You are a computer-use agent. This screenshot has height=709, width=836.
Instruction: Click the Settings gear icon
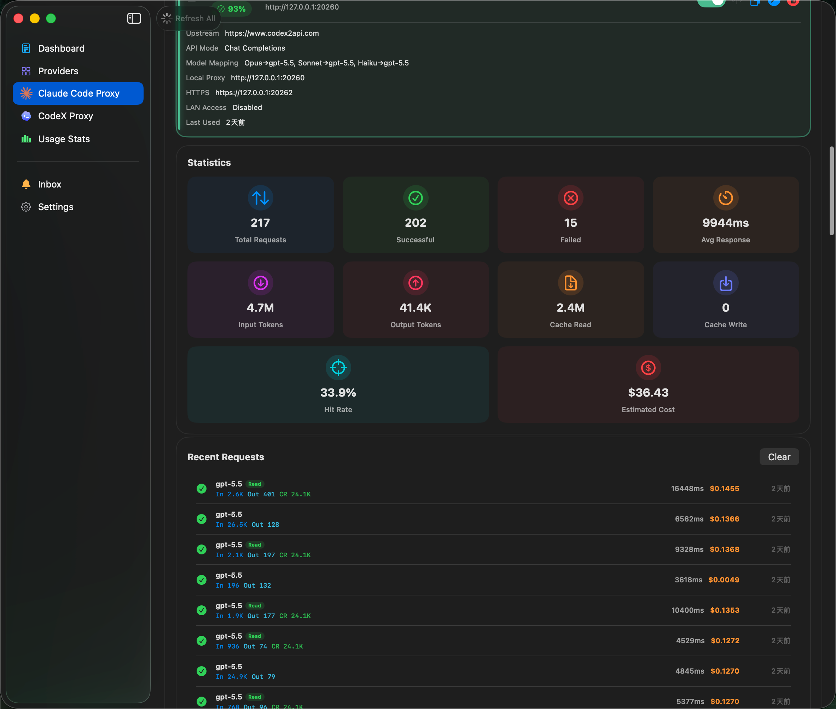point(26,207)
